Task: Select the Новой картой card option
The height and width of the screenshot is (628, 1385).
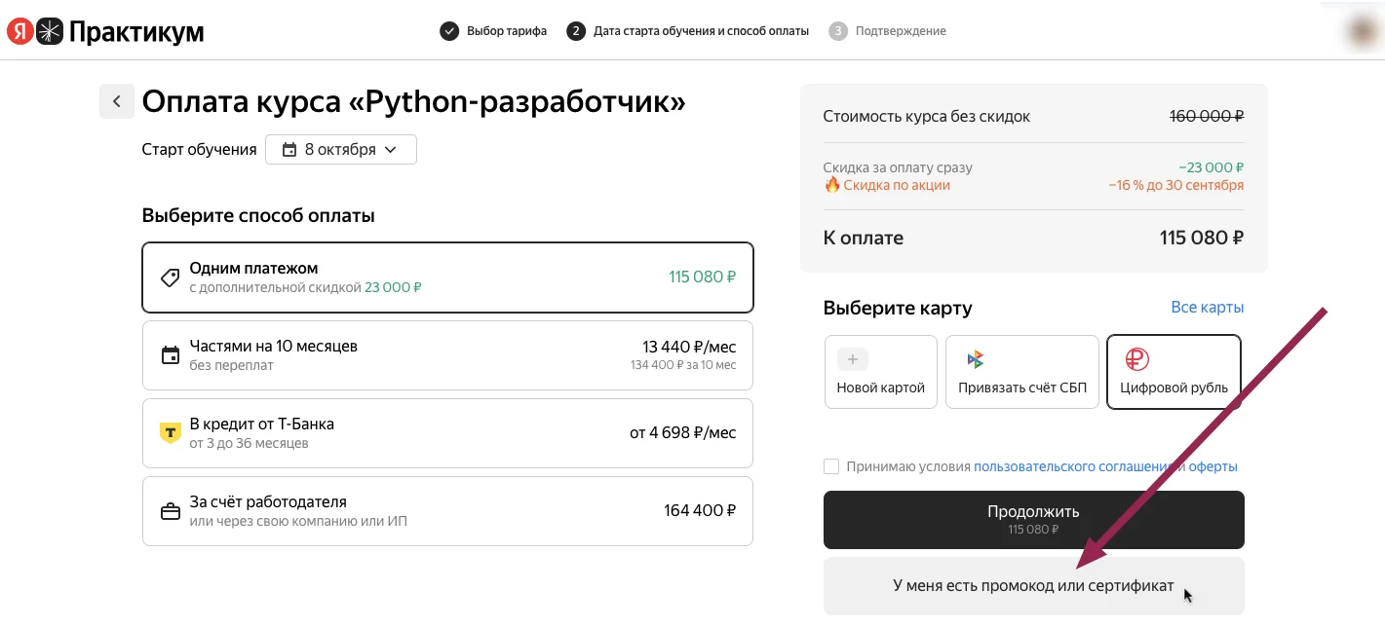Action: click(x=881, y=372)
